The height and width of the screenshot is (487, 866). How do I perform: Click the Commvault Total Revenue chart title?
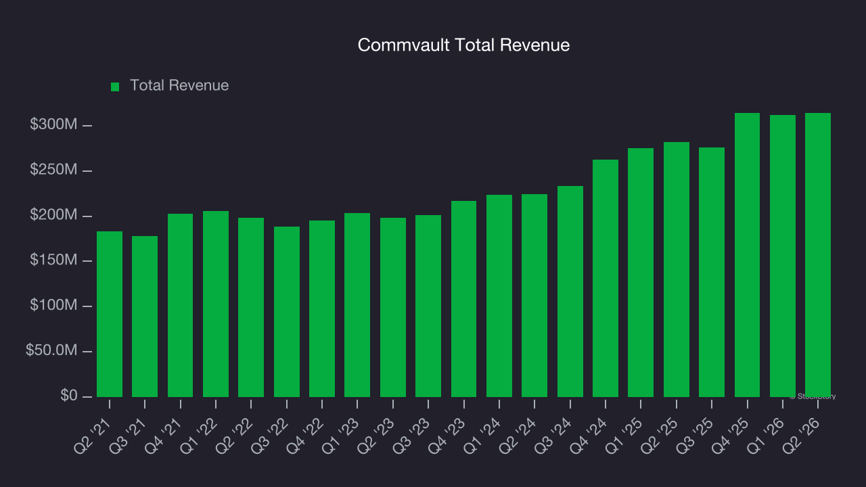click(x=463, y=45)
